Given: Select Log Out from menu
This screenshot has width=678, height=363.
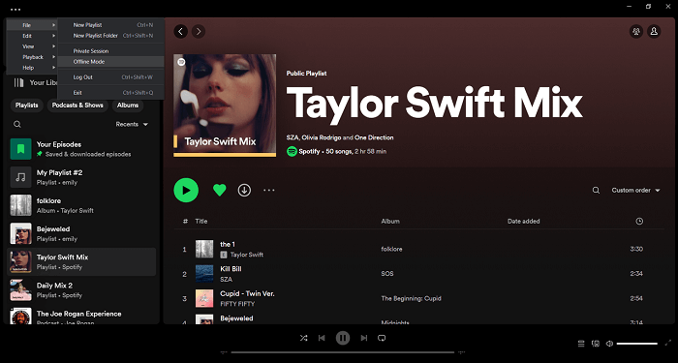Looking at the screenshot, I should pyautogui.click(x=111, y=76).
